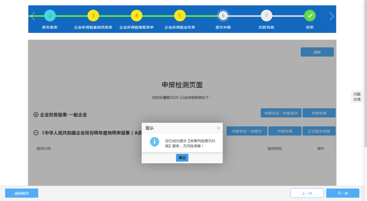Click the 所属期2020-12 description text
This screenshot has height=201, width=367.
pyautogui.click(x=182, y=97)
